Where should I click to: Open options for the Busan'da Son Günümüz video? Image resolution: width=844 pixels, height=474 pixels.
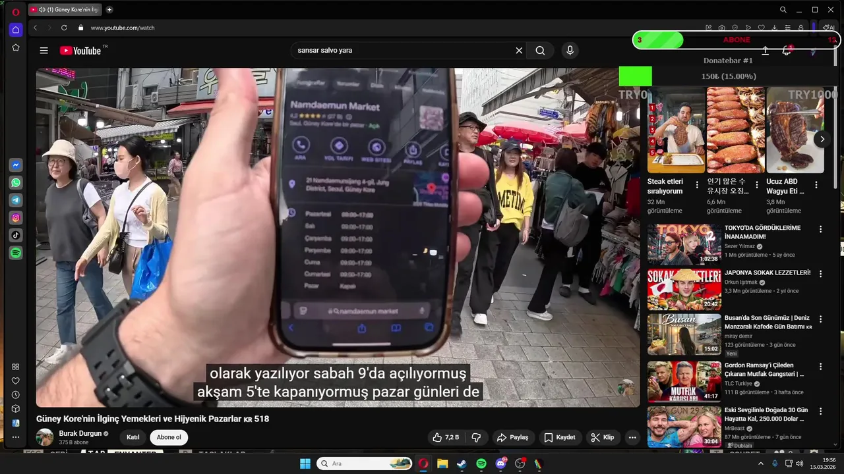pyautogui.click(x=820, y=319)
